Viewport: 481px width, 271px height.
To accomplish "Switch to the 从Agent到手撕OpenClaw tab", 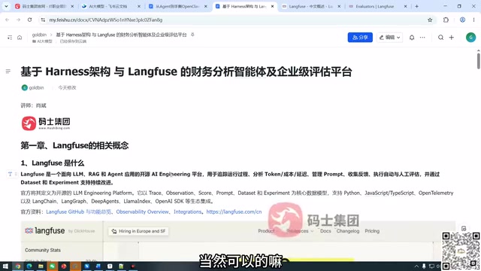I will pyautogui.click(x=177, y=6).
